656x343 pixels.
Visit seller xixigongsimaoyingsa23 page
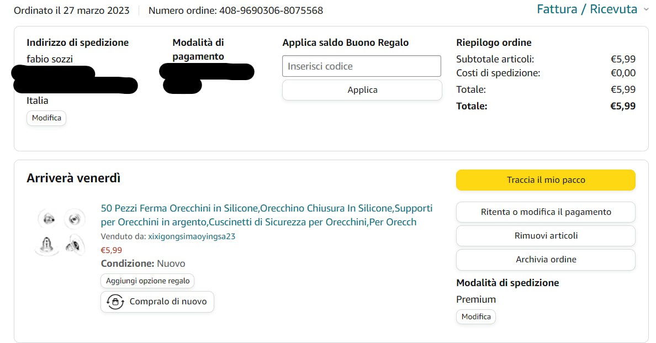coord(192,236)
